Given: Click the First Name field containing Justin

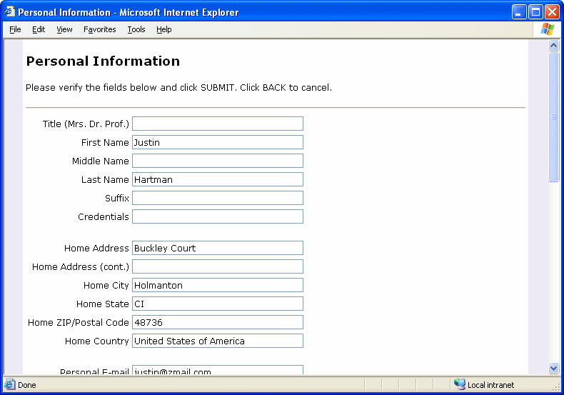Looking at the screenshot, I should tap(217, 142).
